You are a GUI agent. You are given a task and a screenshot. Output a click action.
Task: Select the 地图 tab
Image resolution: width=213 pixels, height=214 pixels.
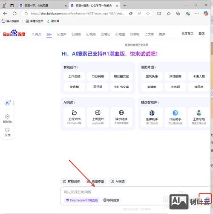pyautogui.click(x=120, y=34)
